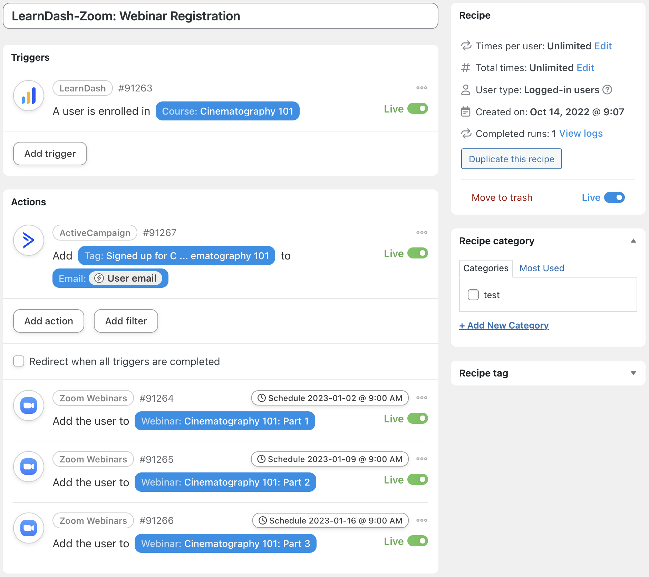Toggle Live switch for ActiveCampaign action
The image size is (649, 577).
418,253
